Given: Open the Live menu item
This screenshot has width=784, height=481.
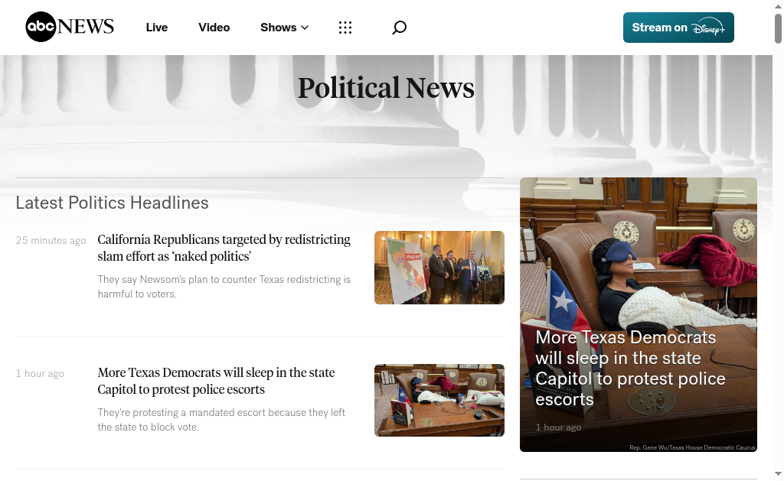Looking at the screenshot, I should point(156,28).
